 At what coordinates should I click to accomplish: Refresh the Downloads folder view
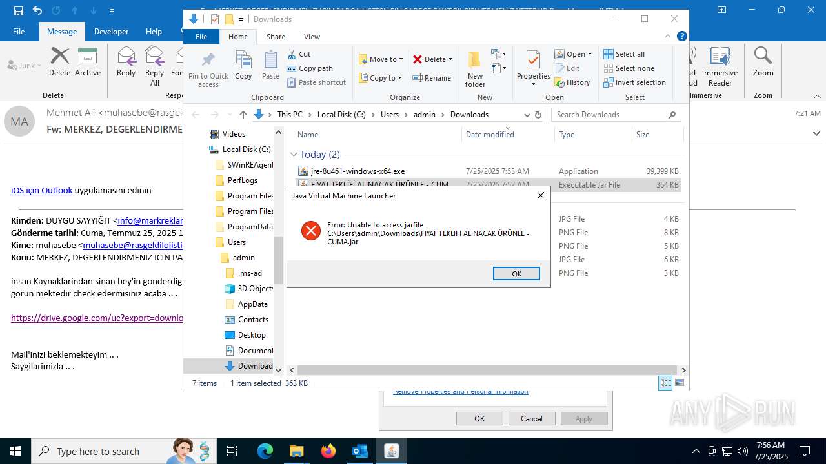coord(538,115)
